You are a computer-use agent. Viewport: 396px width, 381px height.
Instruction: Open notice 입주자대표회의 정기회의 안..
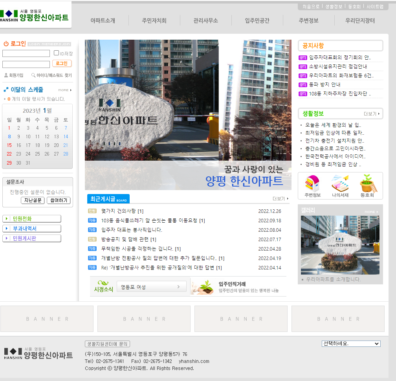340,58
